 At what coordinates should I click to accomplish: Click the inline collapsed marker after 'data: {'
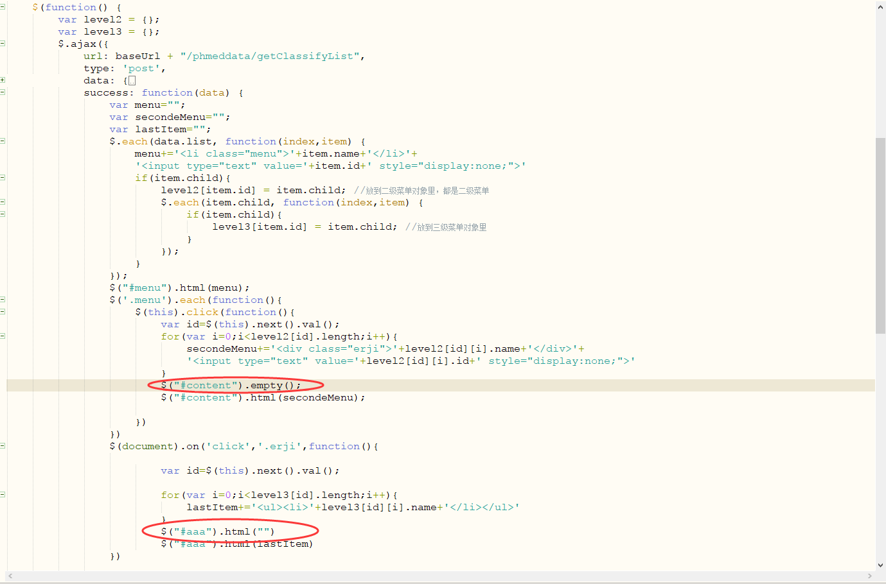tap(132, 80)
